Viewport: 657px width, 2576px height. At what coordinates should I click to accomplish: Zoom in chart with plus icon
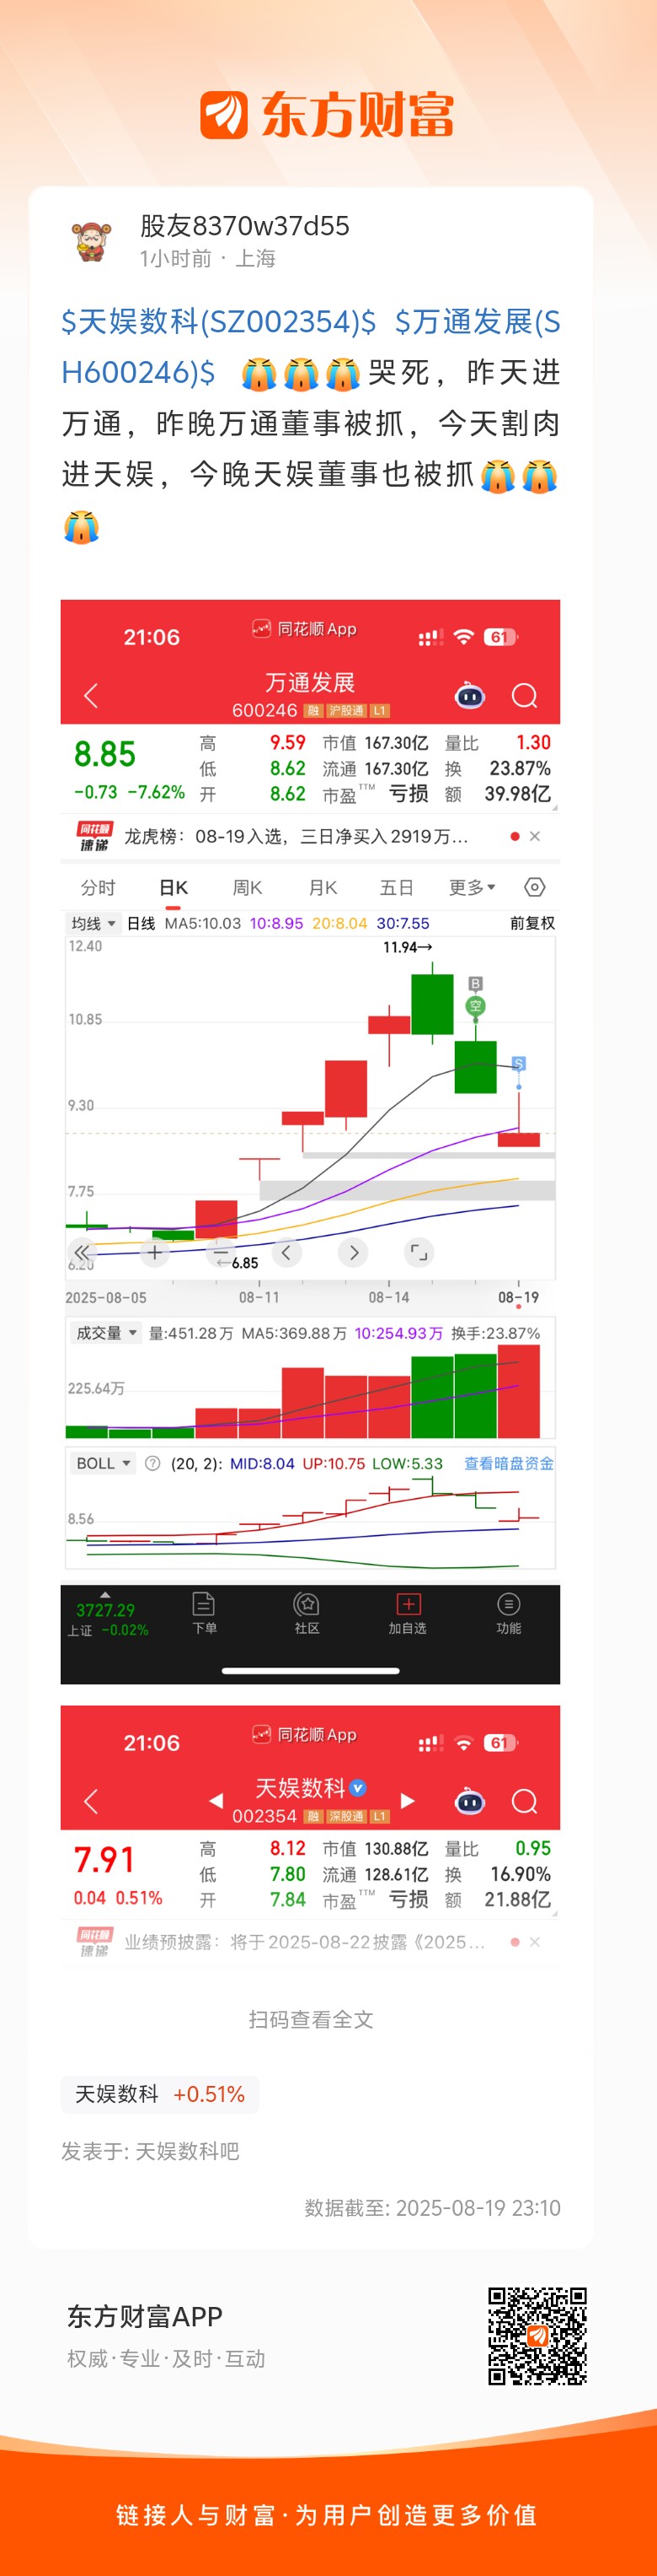(155, 1252)
